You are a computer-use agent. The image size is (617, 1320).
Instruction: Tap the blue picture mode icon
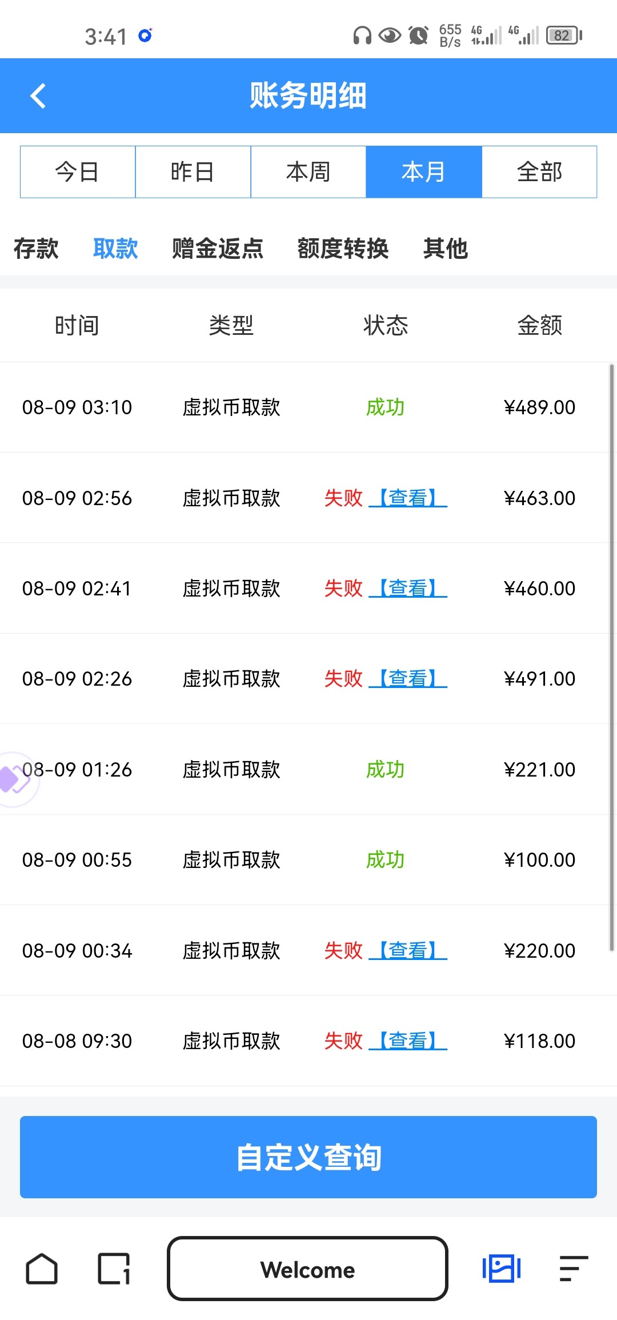pyautogui.click(x=501, y=1269)
